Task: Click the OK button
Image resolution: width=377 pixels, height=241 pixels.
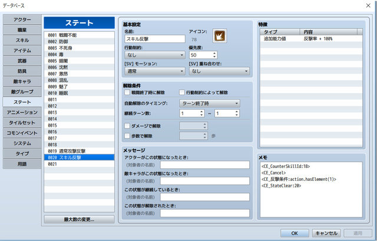Action: [295, 233]
